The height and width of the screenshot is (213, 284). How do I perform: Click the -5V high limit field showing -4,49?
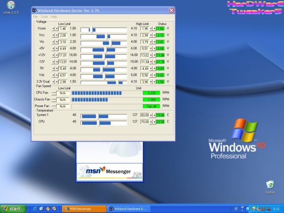click(145, 69)
